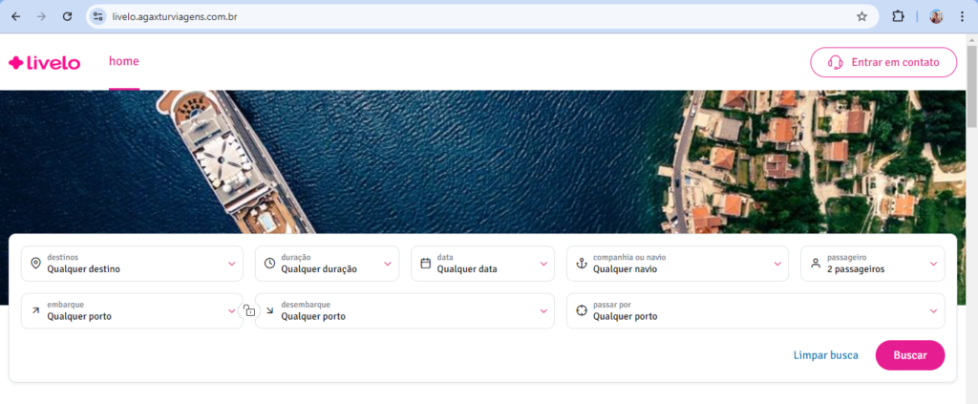Click the Livelo logo

[44, 63]
